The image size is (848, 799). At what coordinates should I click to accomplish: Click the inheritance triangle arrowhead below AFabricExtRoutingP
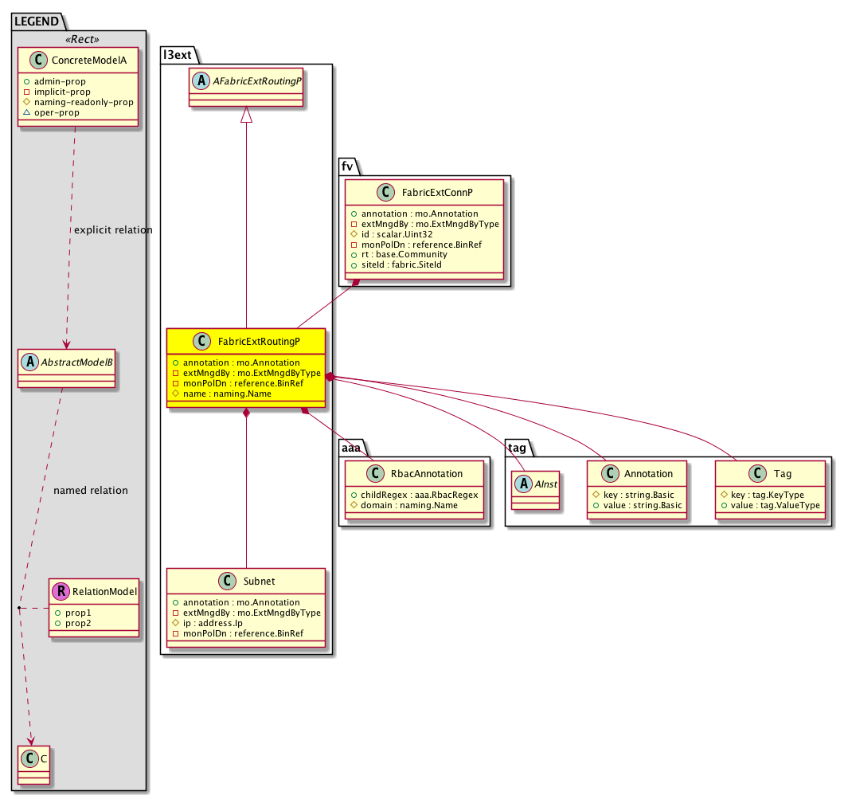pyautogui.click(x=246, y=116)
